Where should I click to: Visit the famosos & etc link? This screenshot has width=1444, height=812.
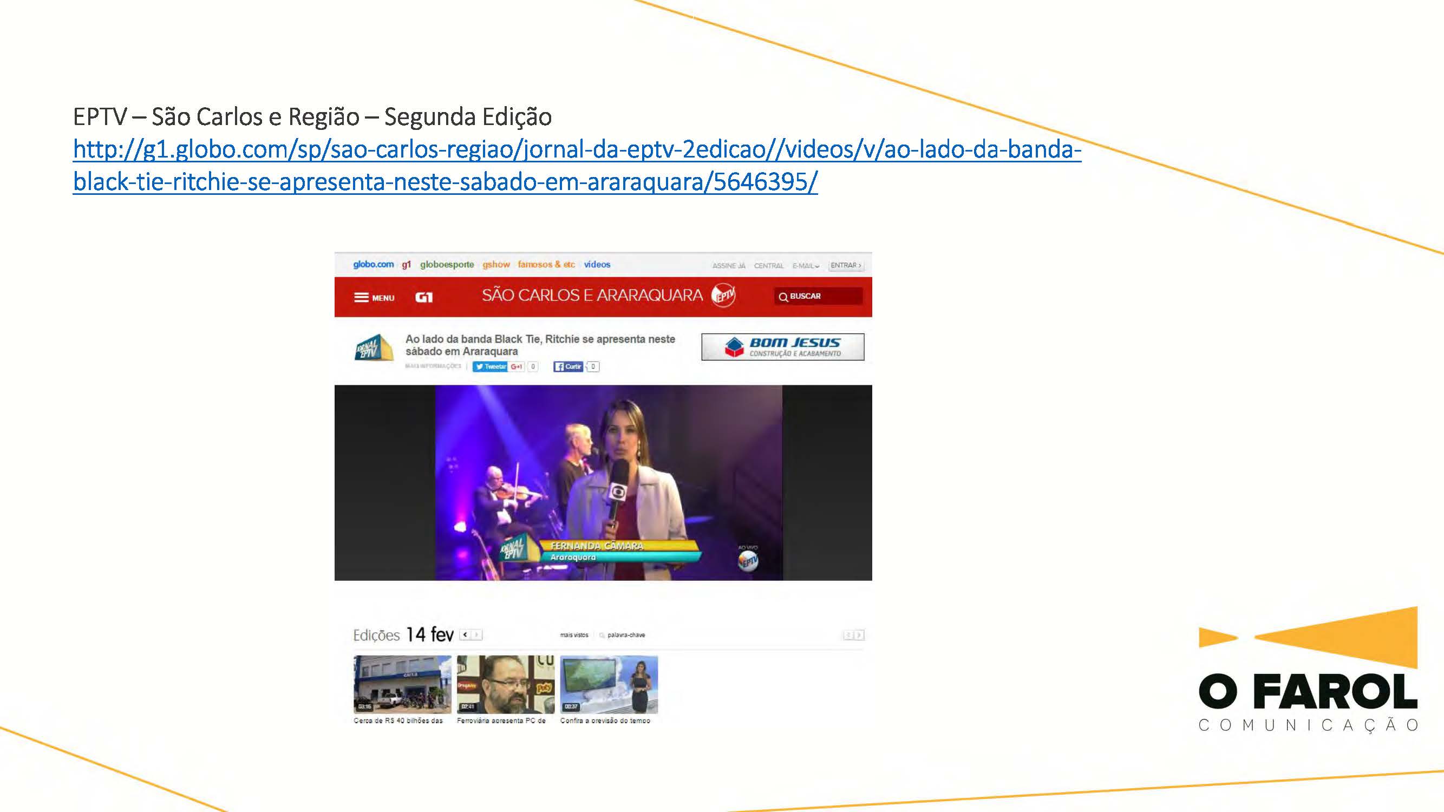pyautogui.click(x=546, y=265)
